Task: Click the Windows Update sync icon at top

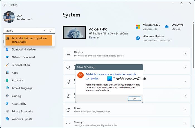Action: tap(138, 38)
